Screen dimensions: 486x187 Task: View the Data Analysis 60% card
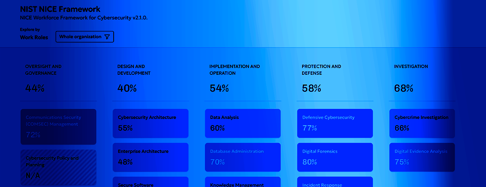point(243,123)
